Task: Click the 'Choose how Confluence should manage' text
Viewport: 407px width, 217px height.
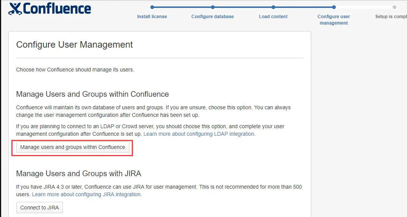Action: point(75,70)
